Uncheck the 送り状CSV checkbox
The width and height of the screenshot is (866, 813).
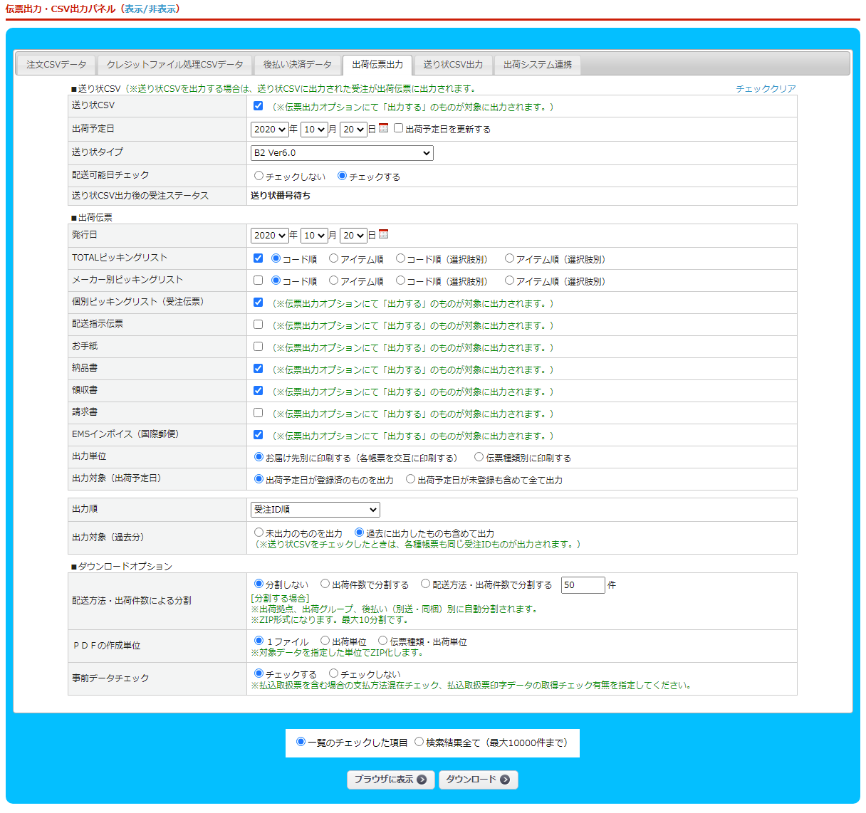258,106
